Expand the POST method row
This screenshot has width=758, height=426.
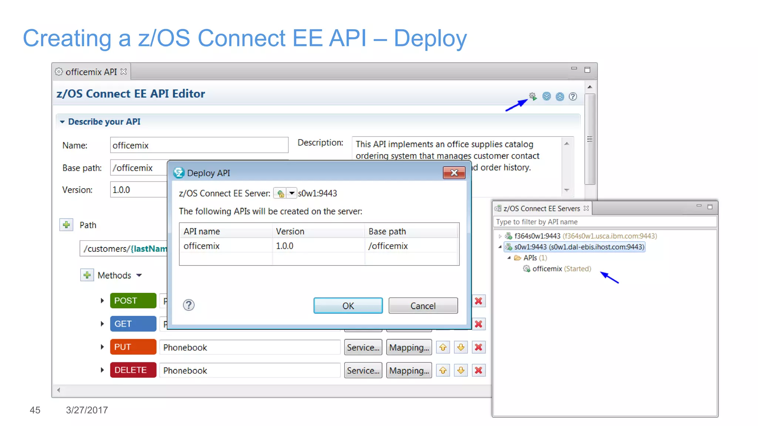[102, 301]
